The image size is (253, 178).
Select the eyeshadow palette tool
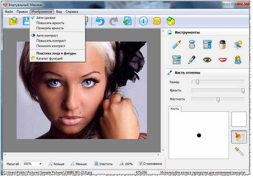(x=176, y=60)
